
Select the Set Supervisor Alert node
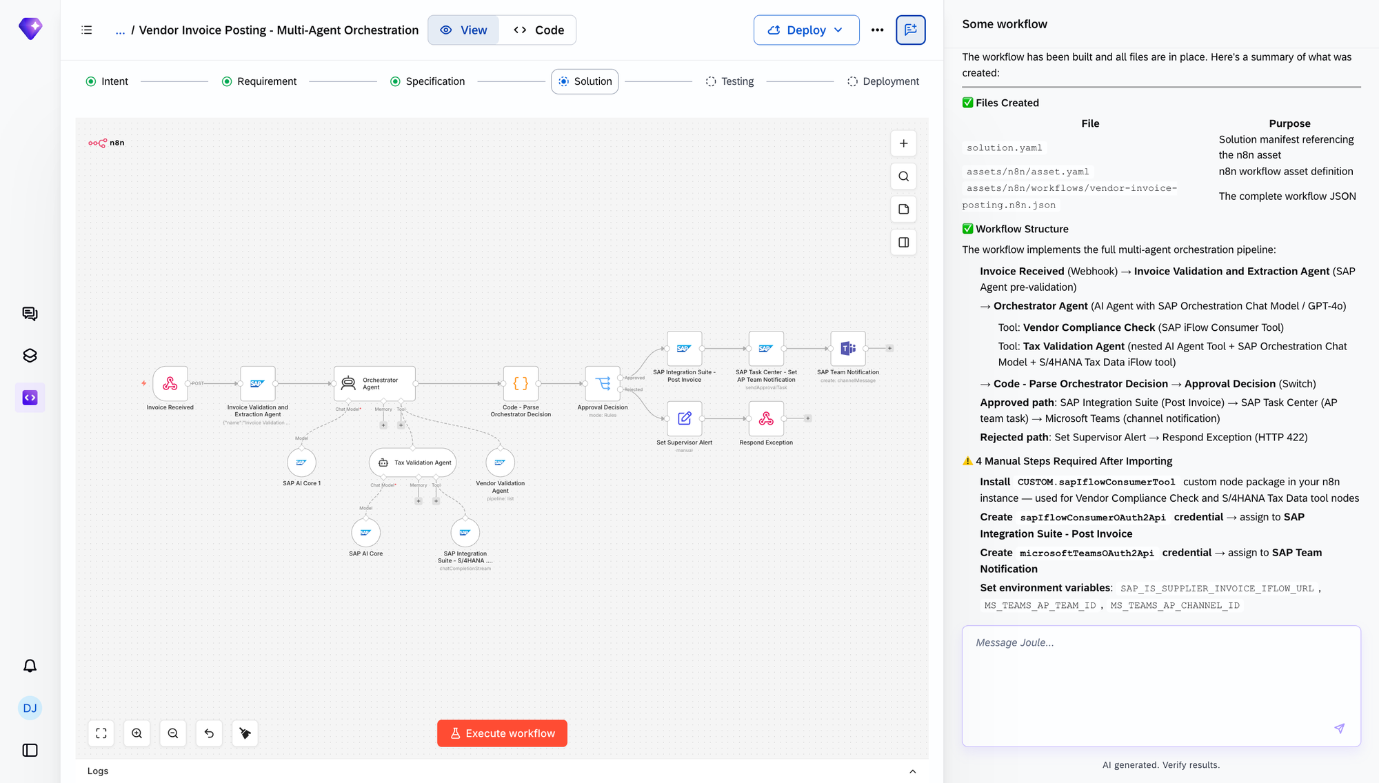click(x=685, y=418)
